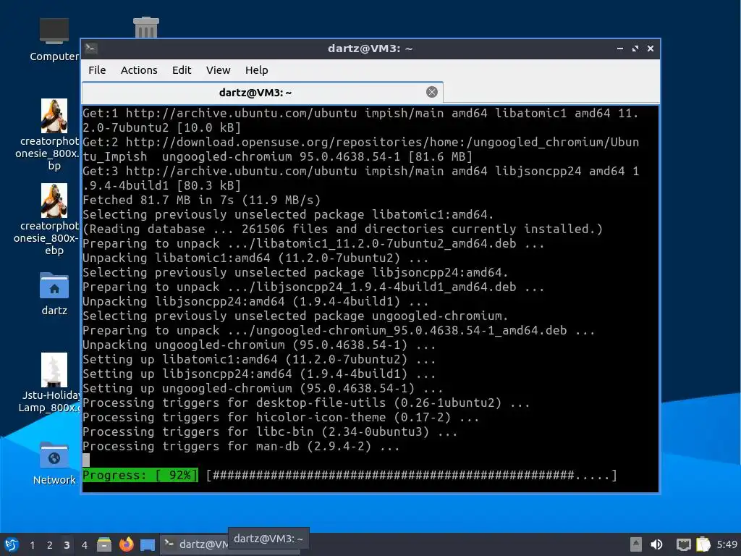
Task: Open the Lubuntu application menu
Action: [x=12, y=544]
